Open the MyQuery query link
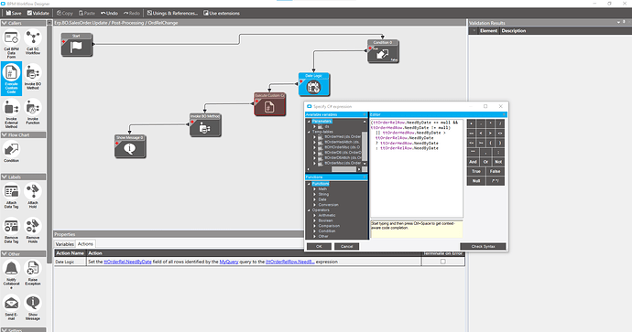 [x=229, y=262]
